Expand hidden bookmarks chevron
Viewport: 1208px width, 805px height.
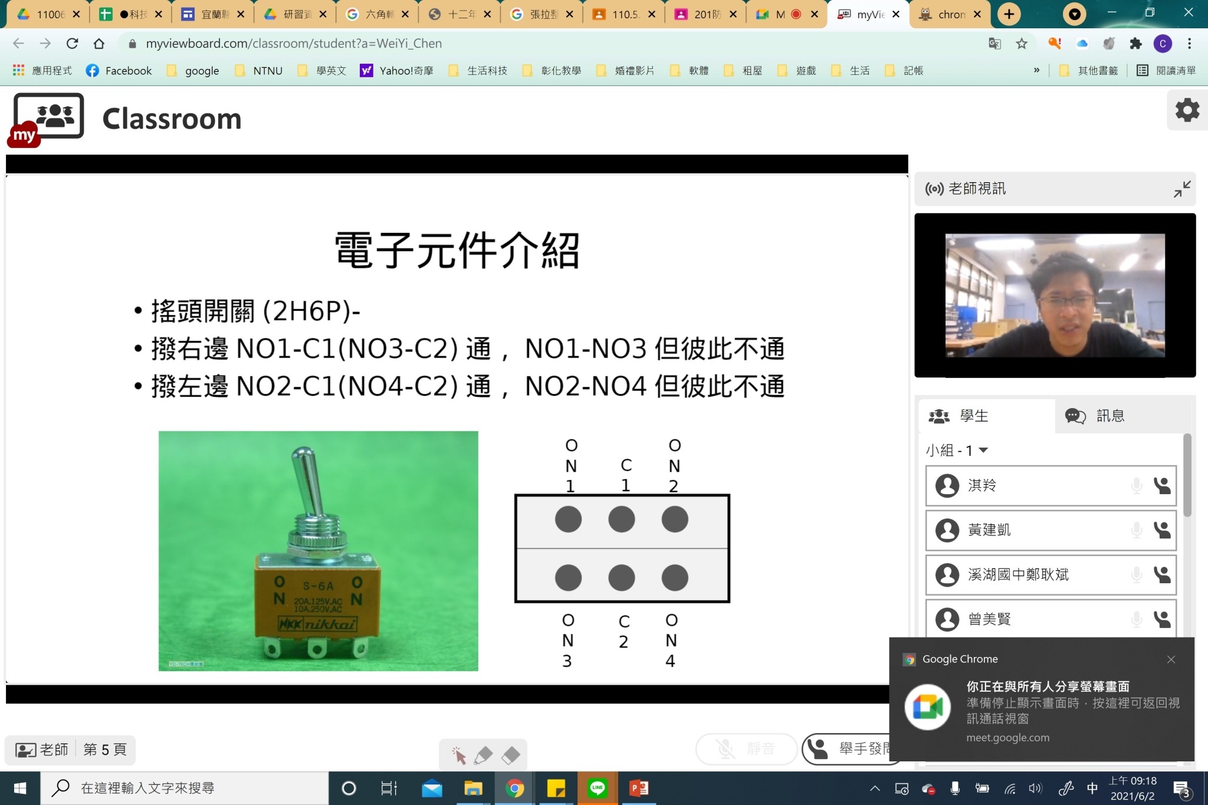(x=1036, y=70)
